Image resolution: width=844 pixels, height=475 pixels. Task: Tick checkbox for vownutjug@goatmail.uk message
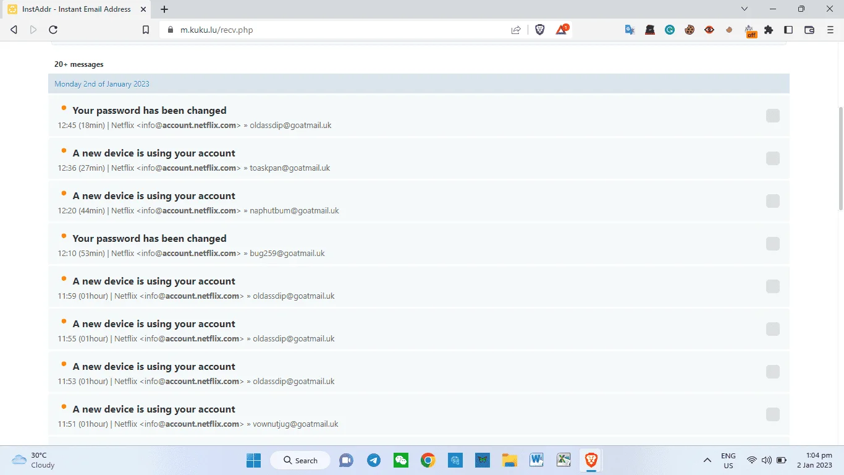[773, 414]
